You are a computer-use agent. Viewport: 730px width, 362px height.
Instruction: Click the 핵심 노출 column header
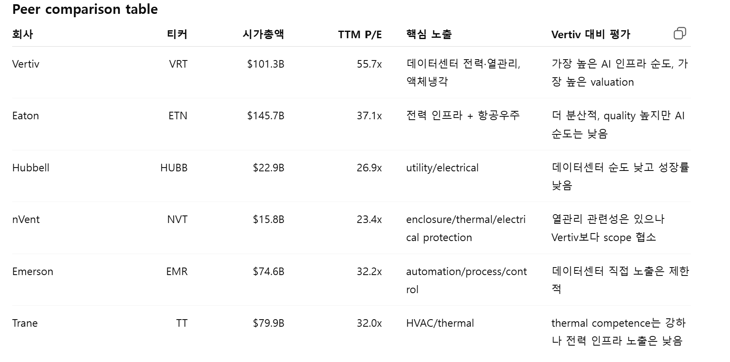[429, 34]
